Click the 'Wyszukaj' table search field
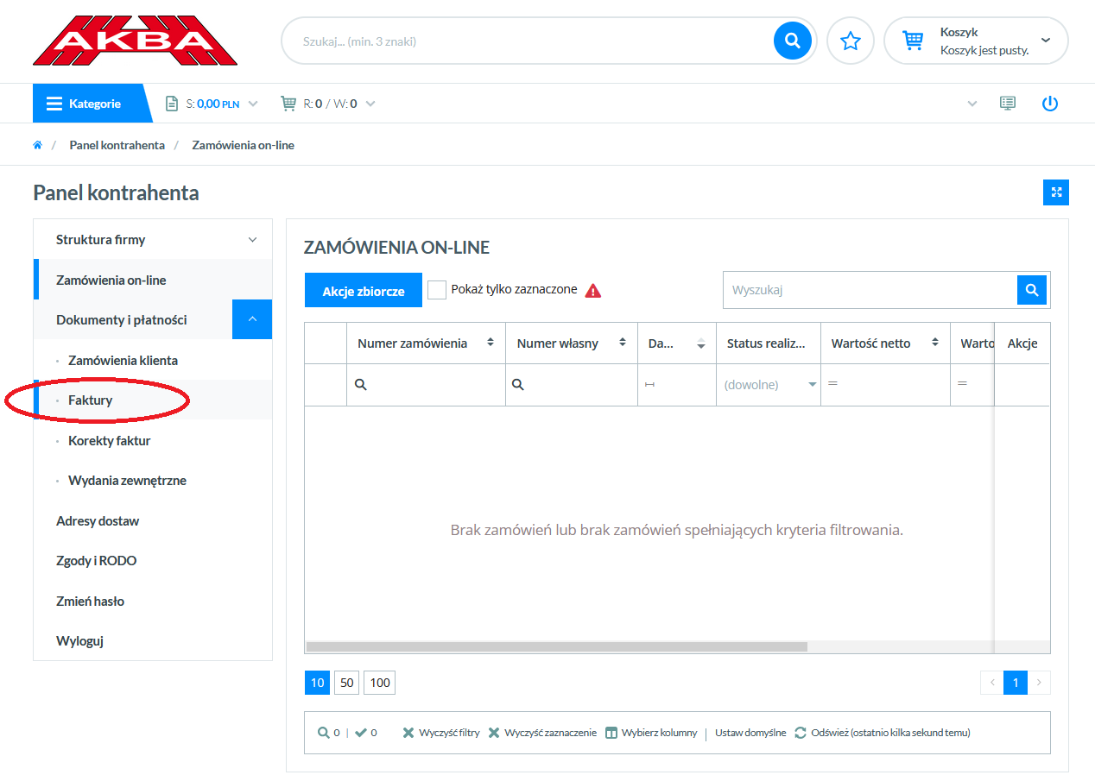This screenshot has height=775, width=1095. [869, 290]
